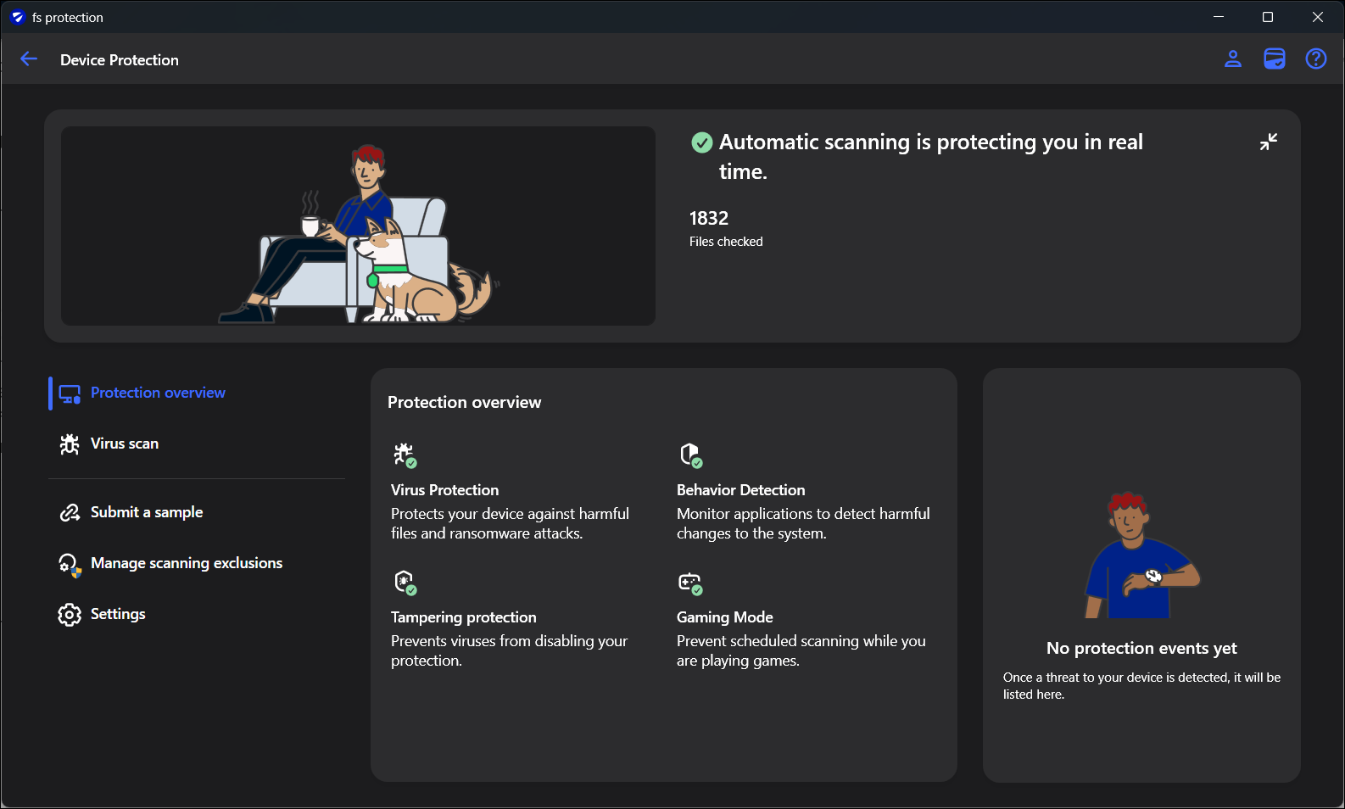This screenshot has height=809, width=1345.
Task: Open the user account profile icon
Action: [x=1233, y=59]
